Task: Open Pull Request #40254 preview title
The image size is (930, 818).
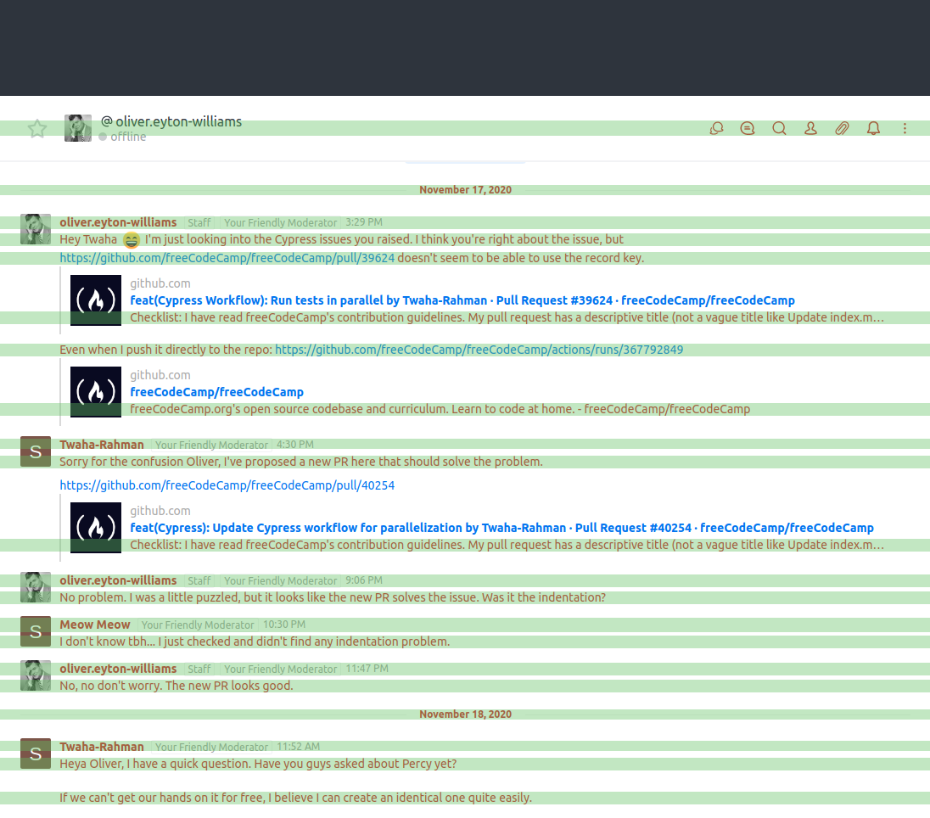Action: 501,528
